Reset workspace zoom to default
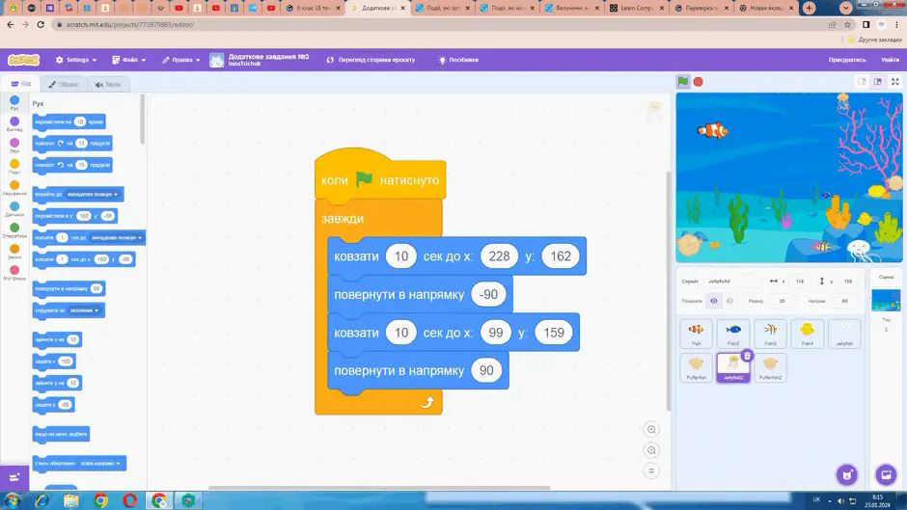 coord(651,471)
